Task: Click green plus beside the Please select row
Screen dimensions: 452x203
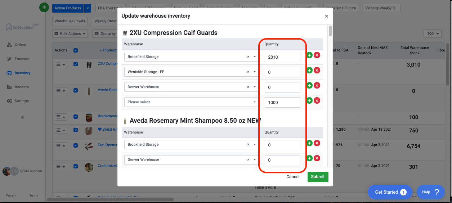Action: 309,100
